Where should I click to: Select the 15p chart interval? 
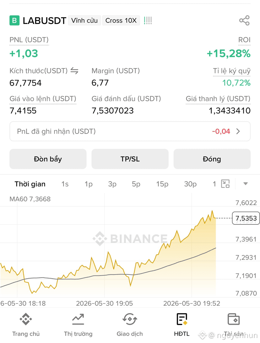click(x=162, y=184)
